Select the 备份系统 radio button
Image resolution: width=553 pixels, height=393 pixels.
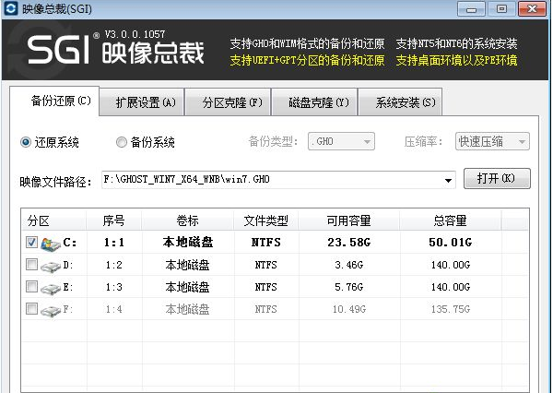click(122, 143)
